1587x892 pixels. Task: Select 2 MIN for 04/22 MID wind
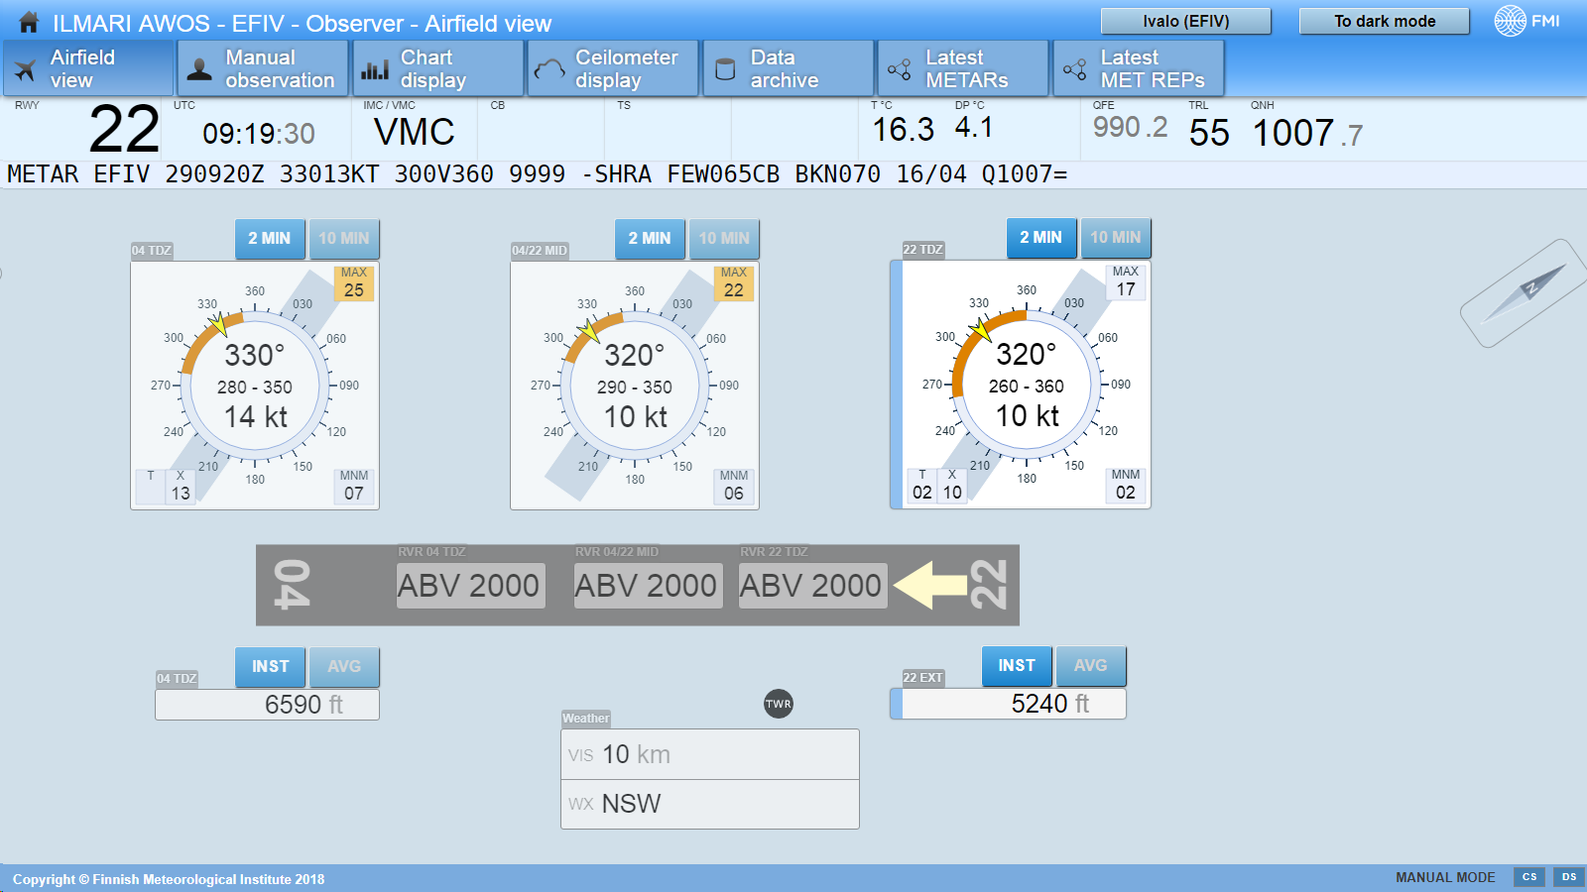[649, 239]
